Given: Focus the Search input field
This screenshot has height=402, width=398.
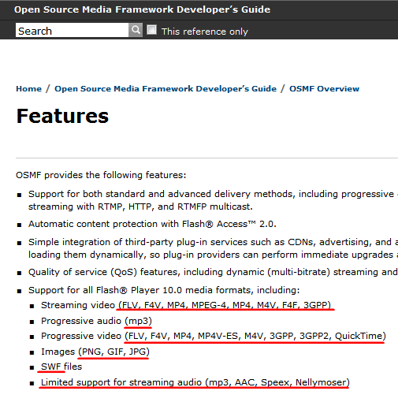Looking at the screenshot, I should click(x=72, y=30).
